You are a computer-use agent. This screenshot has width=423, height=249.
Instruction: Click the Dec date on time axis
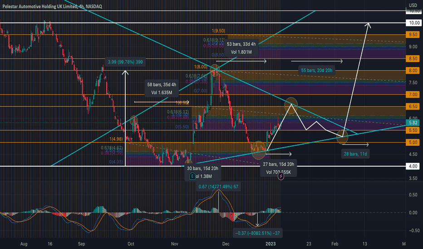click(x=226, y=244)
